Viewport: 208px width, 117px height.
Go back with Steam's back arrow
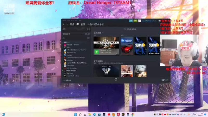click(x=63, y=24)
